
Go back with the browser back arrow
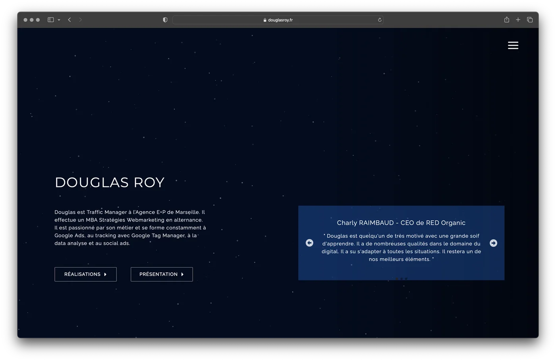(x=69, y=20)
